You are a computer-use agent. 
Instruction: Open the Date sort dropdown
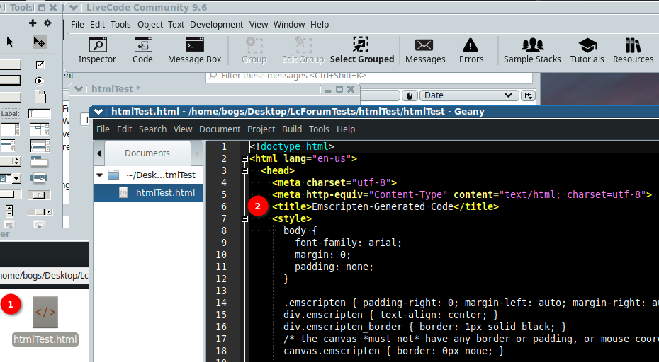tap(469, 95)
